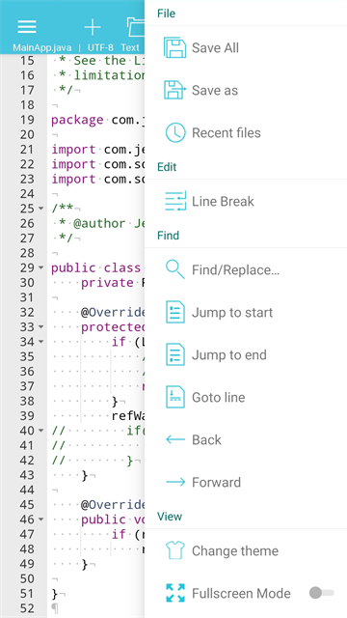347x618 pixels.
Task: Place cursor on line 43 closing brace
Action: point(85,475)
